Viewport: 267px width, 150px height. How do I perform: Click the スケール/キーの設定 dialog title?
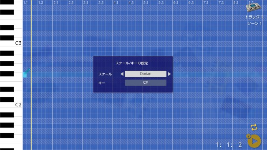pyautogui.click(x=132, y=63)
